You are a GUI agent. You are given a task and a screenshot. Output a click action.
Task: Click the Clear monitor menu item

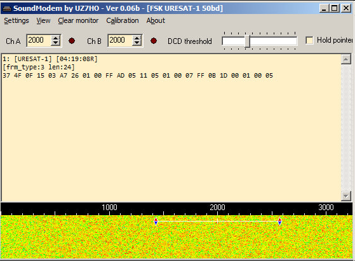pos(78,20)
